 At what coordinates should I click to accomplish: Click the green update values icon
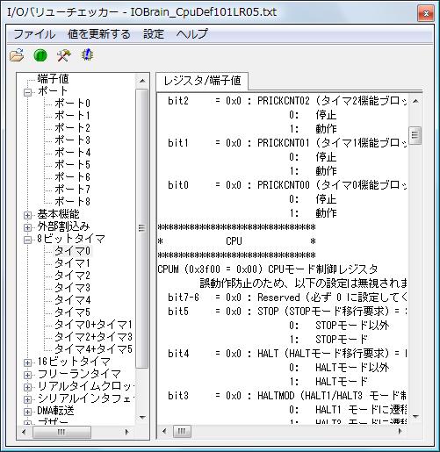[40, 55]
